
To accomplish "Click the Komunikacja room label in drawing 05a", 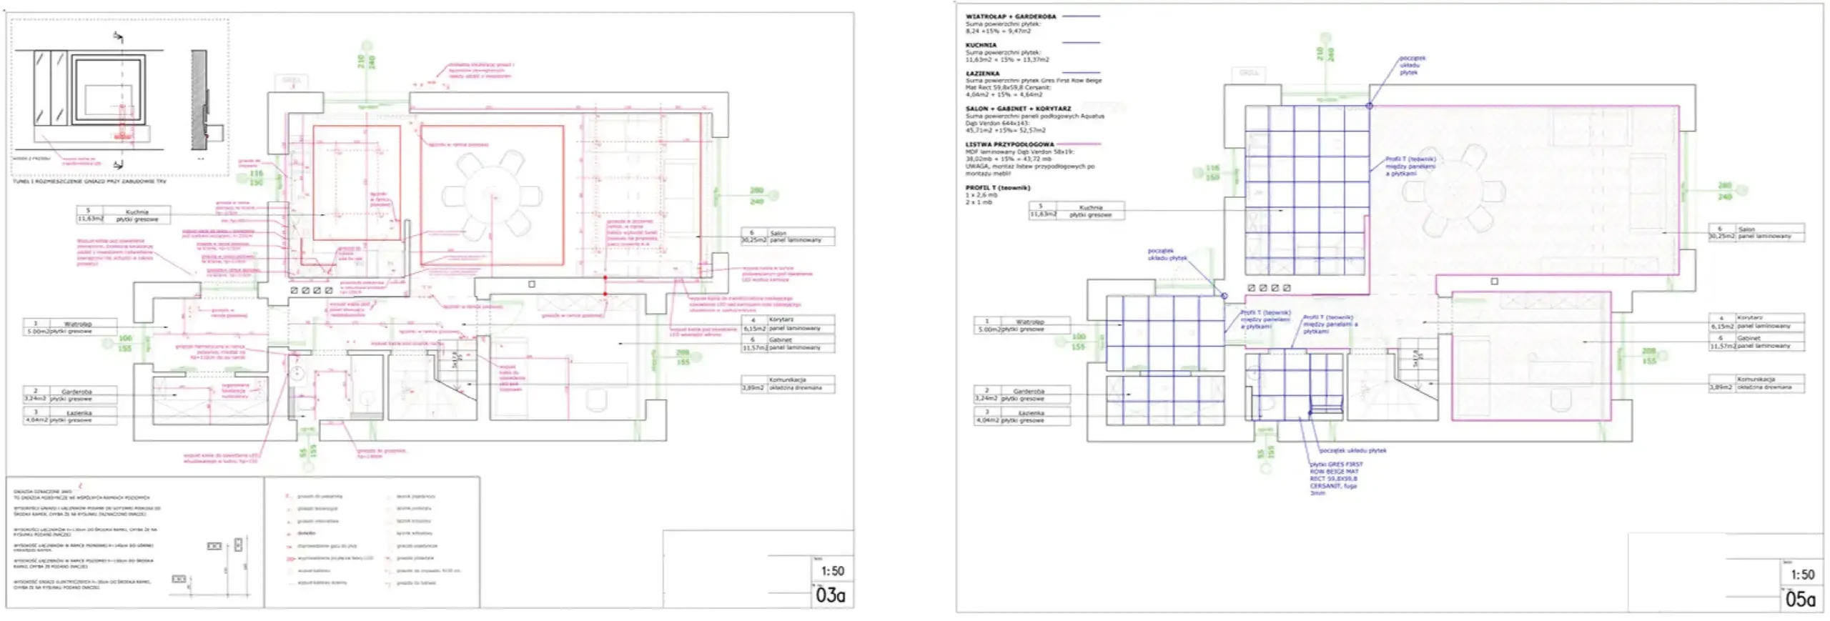I will [x=1757, y=379].
